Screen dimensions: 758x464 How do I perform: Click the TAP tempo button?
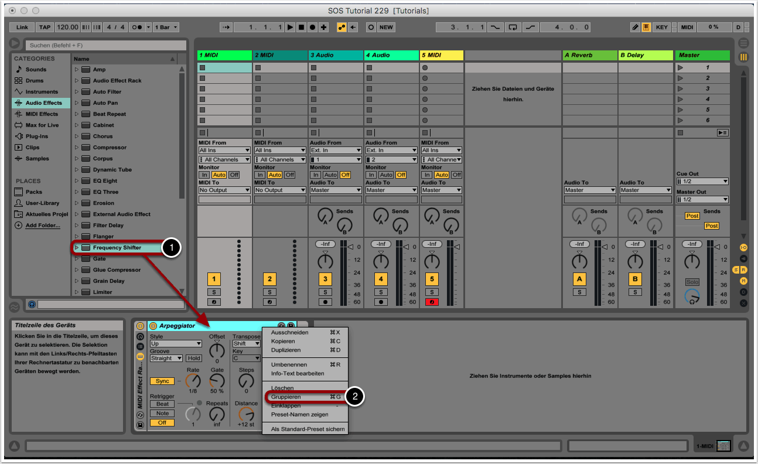(x=45, y=27)
